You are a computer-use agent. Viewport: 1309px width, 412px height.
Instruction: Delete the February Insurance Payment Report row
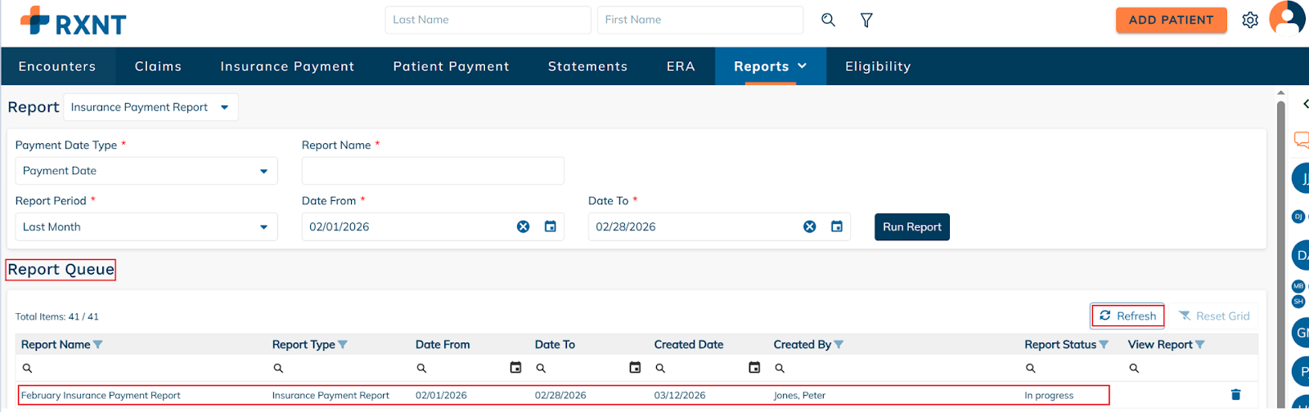coord(1235,395)
